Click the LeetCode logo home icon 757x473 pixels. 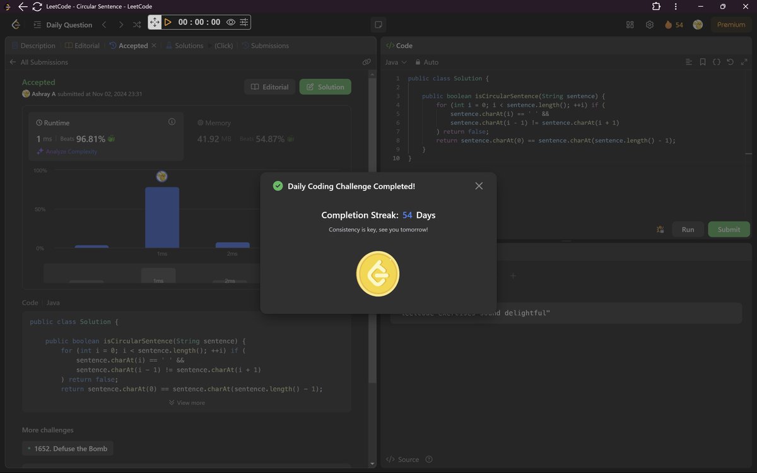[16, 25]
